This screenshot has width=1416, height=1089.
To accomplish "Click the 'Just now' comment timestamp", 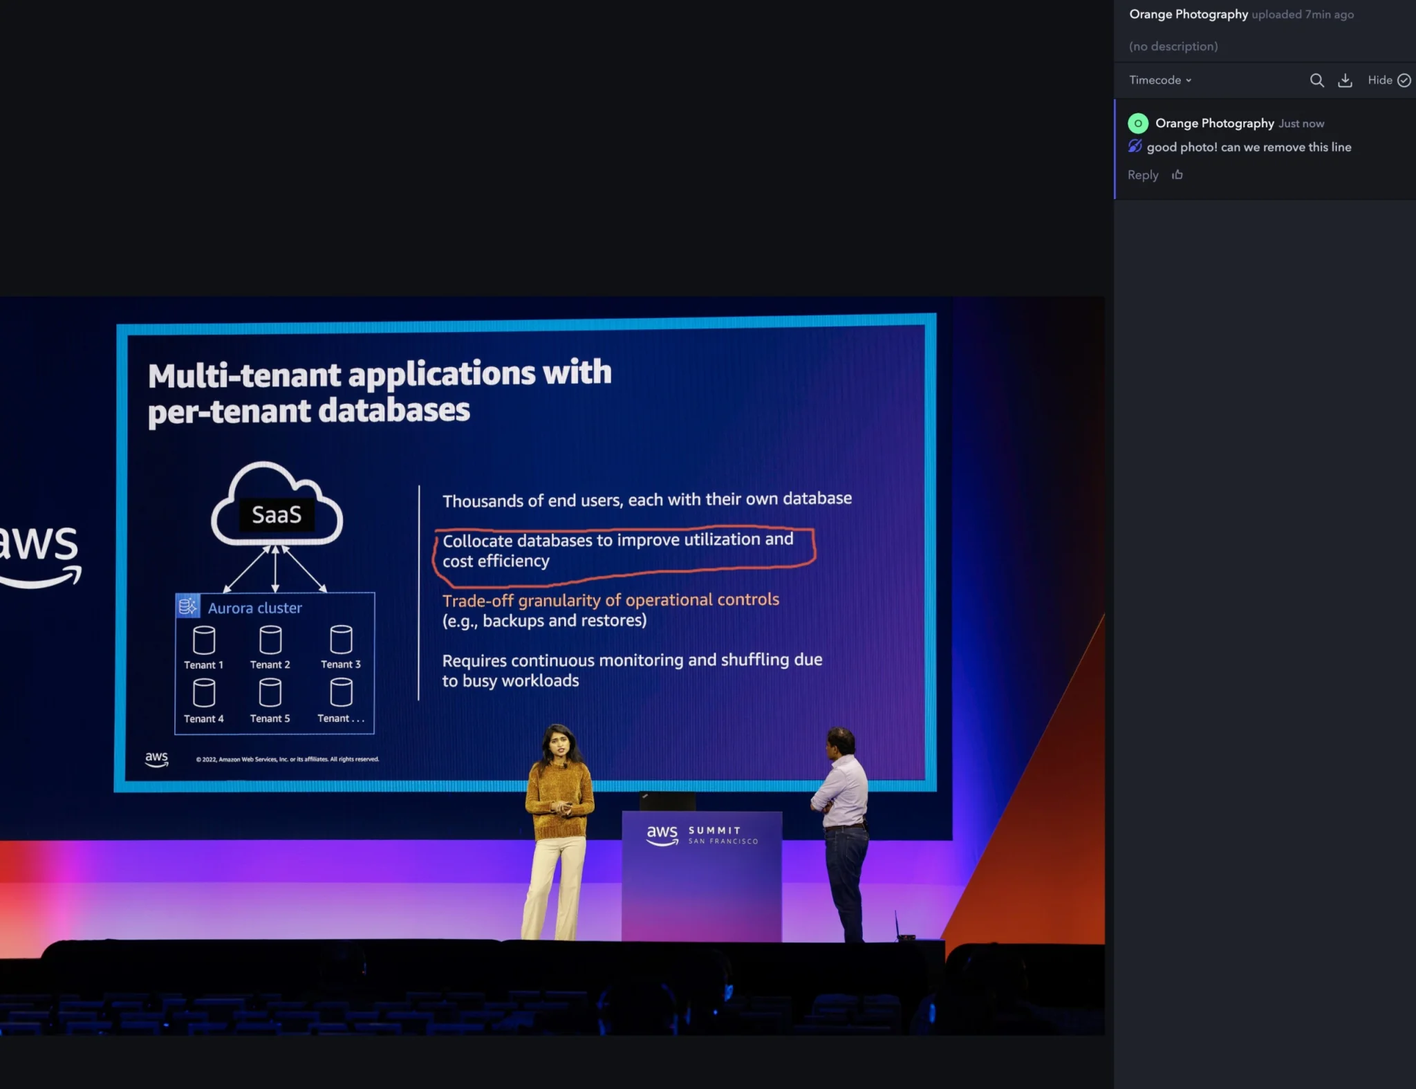I will pyautogui.click(x=1301, y=124).
